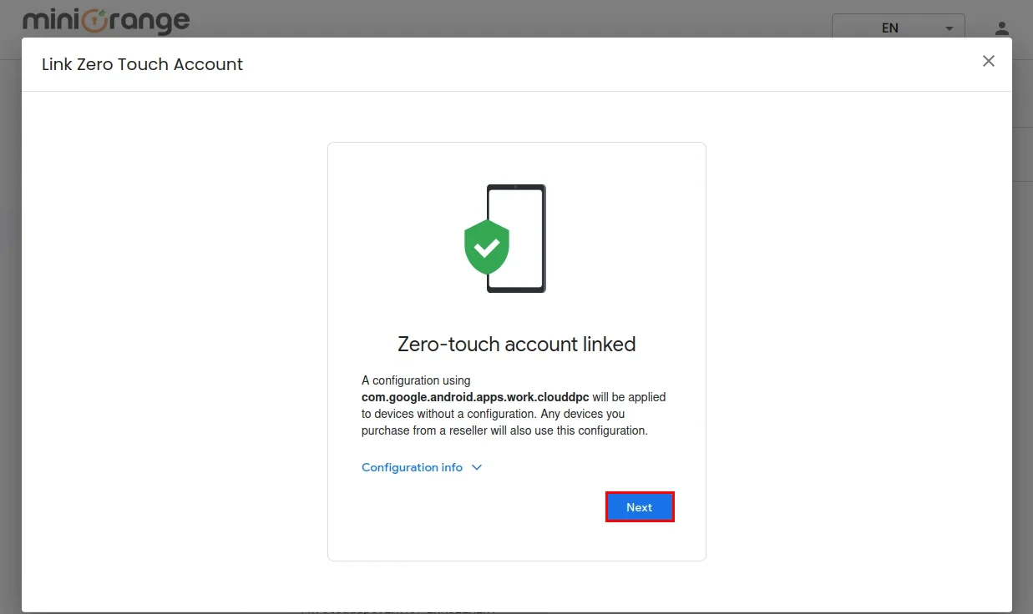This screenshot has width=1033, height=614.
Task: Click the miniOrange logo
Action: (106, 20)
